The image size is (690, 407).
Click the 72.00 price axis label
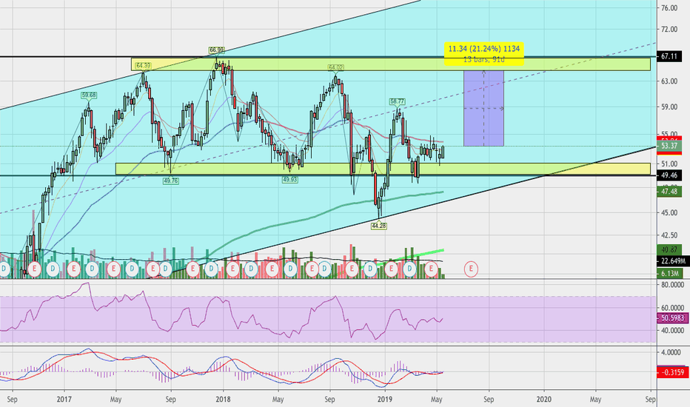[x=669, y=30]
